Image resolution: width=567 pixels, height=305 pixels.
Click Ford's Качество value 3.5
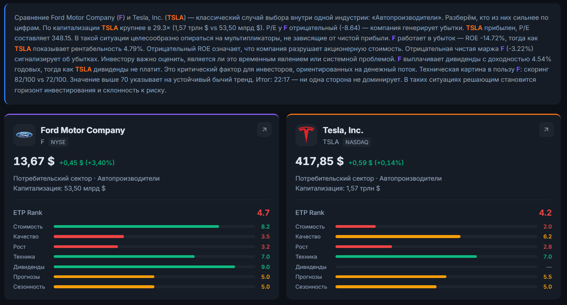265,237
